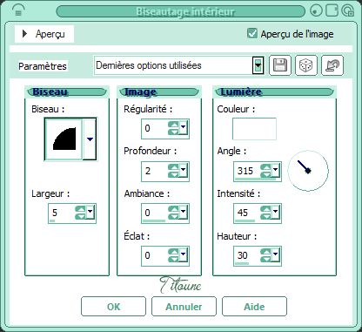
Task: Open the Profondeur slider dropdown arrow
Action: pos(183,169)
